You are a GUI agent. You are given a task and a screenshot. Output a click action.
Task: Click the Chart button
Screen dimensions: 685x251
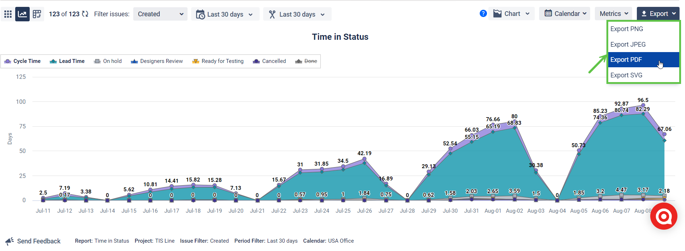[511, 13]
